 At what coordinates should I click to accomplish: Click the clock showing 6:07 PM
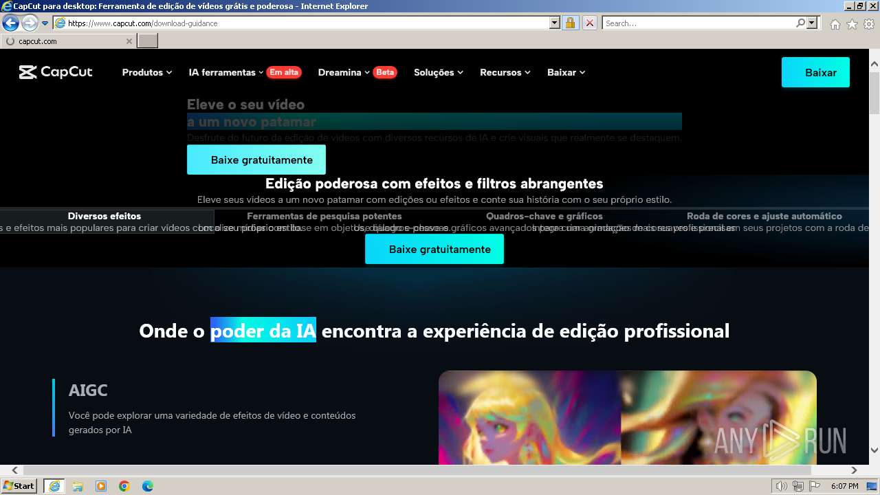point(844,486)
